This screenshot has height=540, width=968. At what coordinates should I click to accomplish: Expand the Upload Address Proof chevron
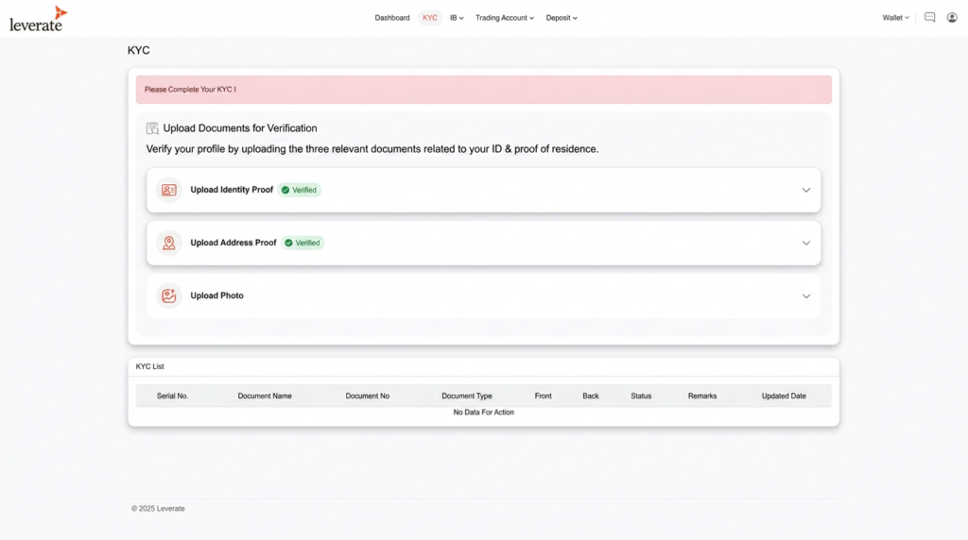coord(805,243)
